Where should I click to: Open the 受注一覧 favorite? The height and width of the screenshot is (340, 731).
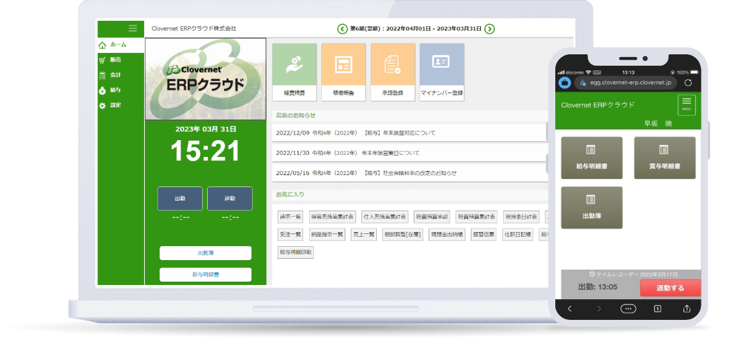290,235
